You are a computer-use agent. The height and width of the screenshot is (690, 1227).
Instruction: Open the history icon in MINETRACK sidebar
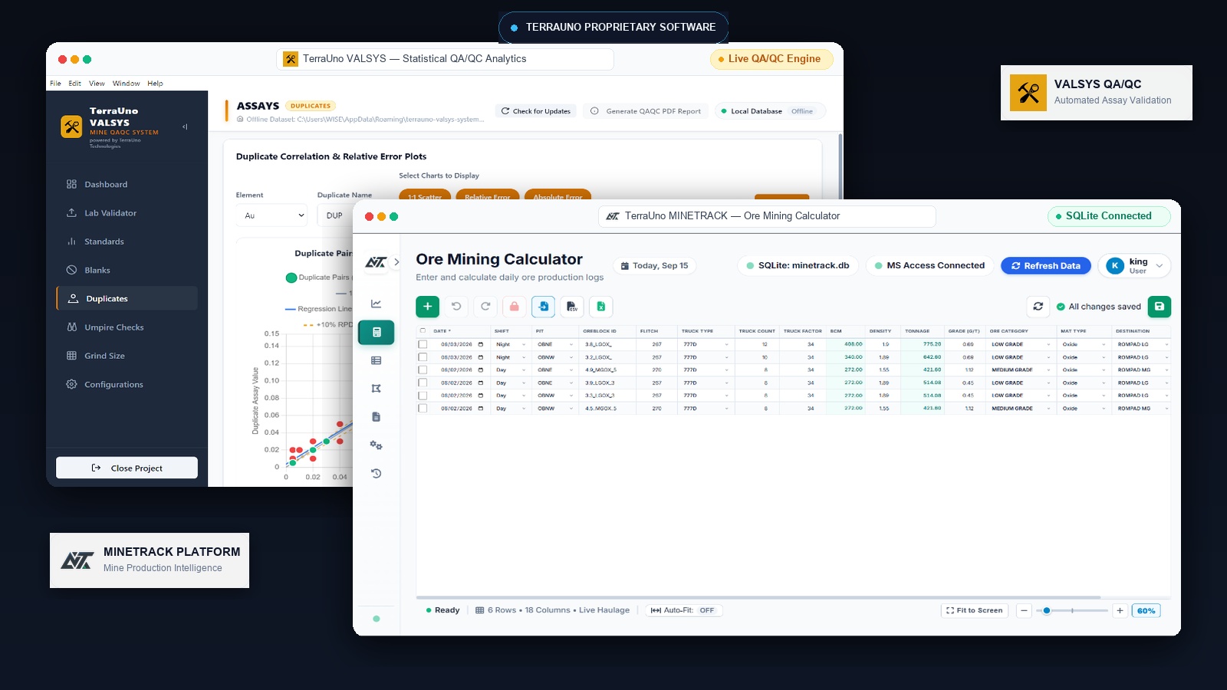pos(376,474)
